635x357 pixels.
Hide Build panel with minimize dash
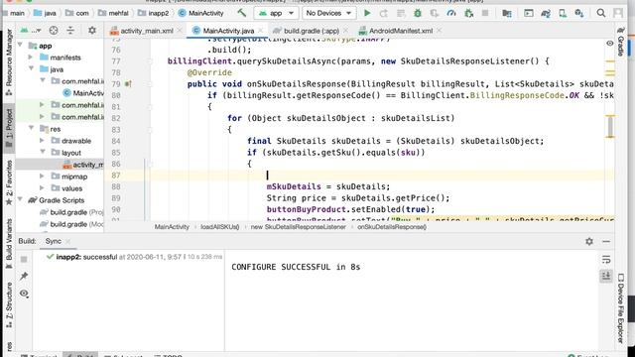(606, 242)
